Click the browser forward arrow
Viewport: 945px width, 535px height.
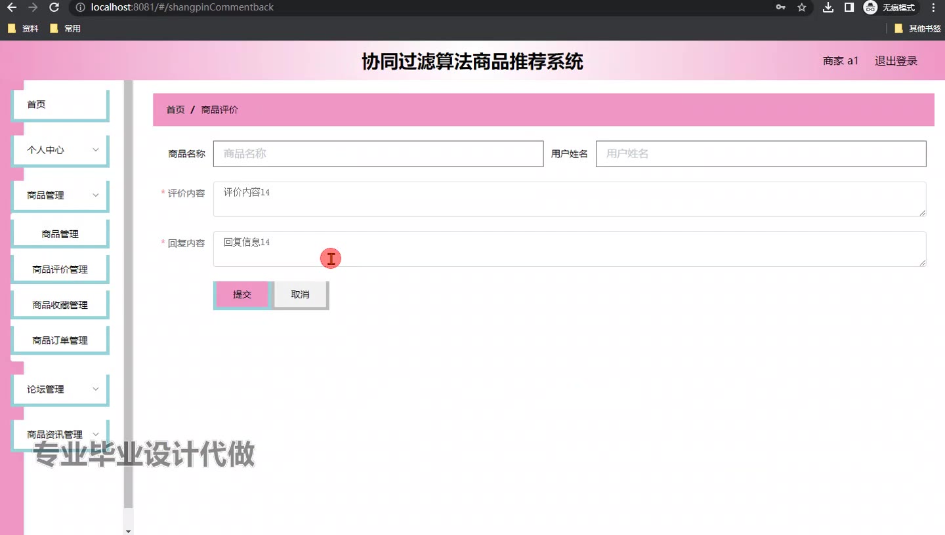(33, 7)
